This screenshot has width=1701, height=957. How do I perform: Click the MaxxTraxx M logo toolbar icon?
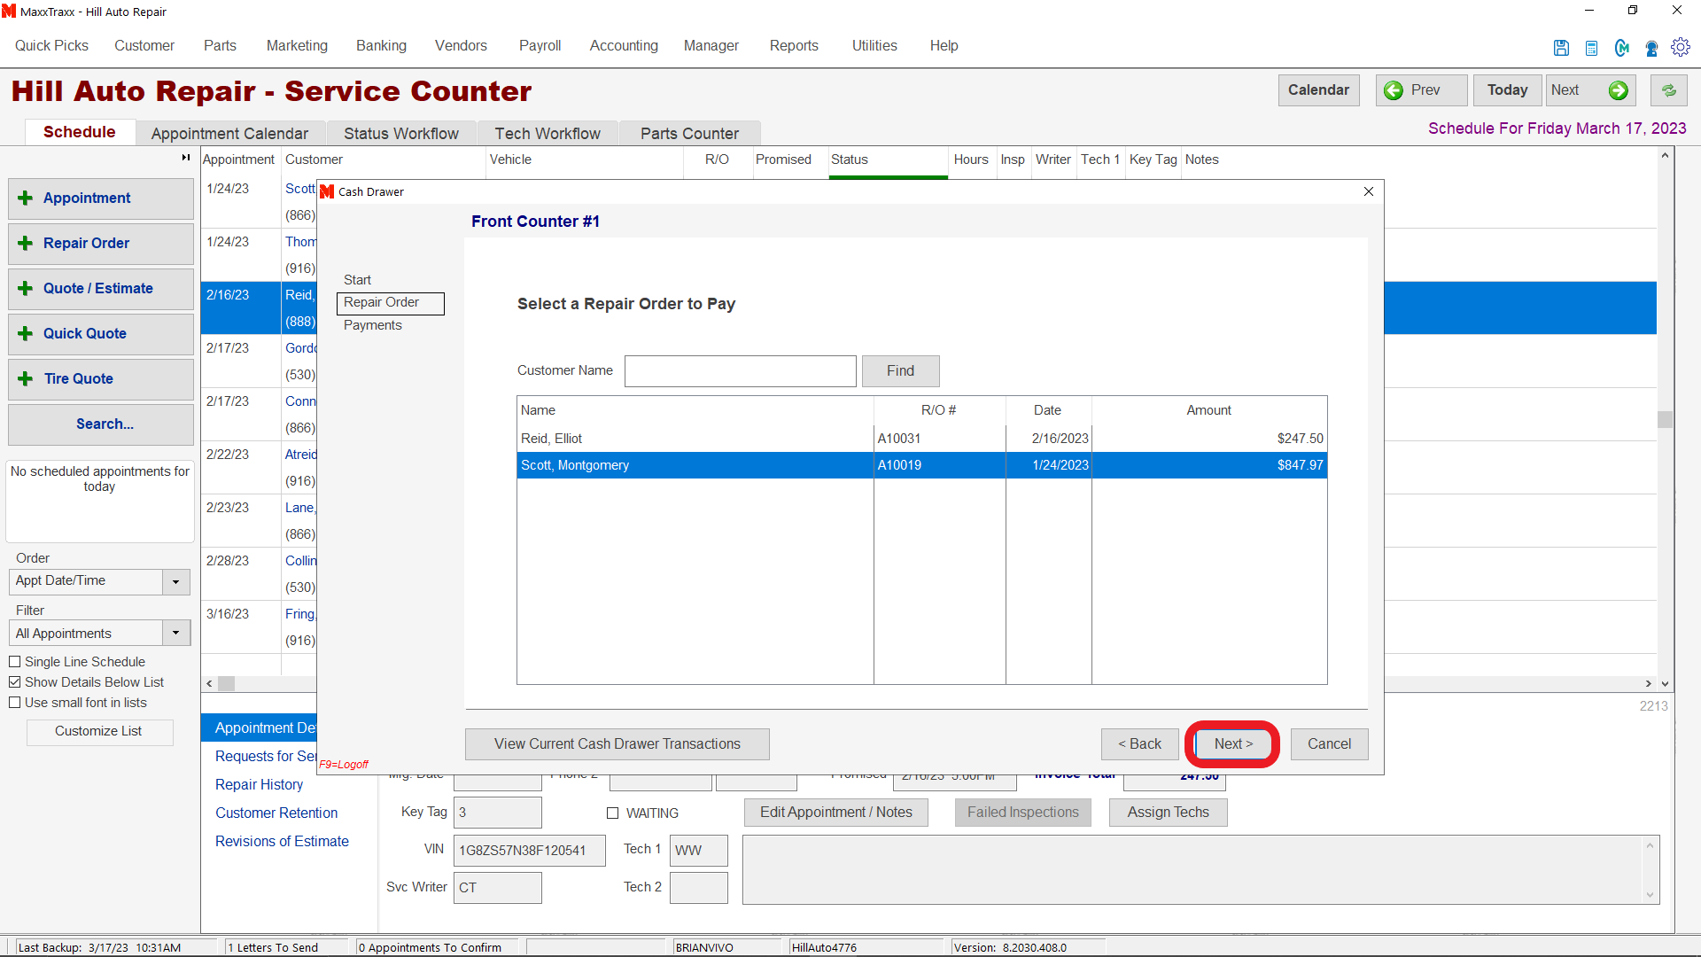tap(1621, 48)
